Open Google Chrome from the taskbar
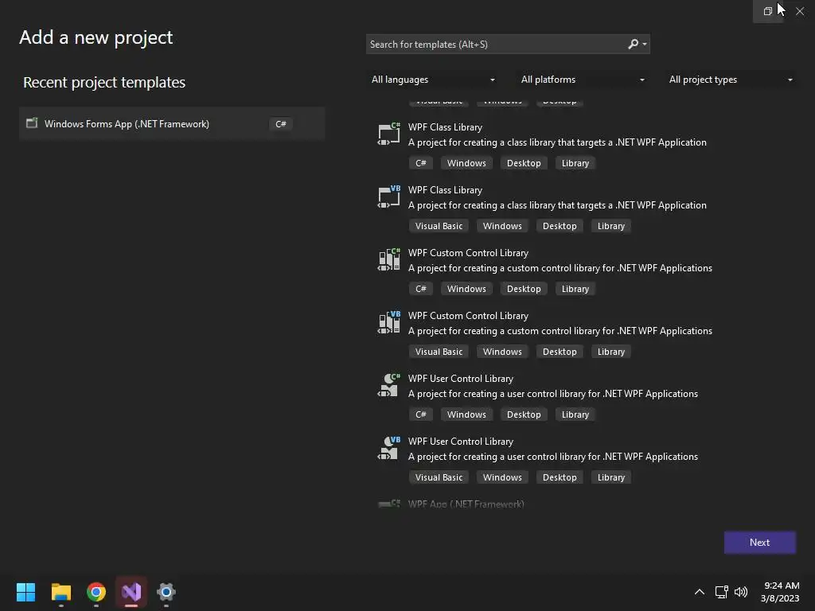 (x=96, y=592)
